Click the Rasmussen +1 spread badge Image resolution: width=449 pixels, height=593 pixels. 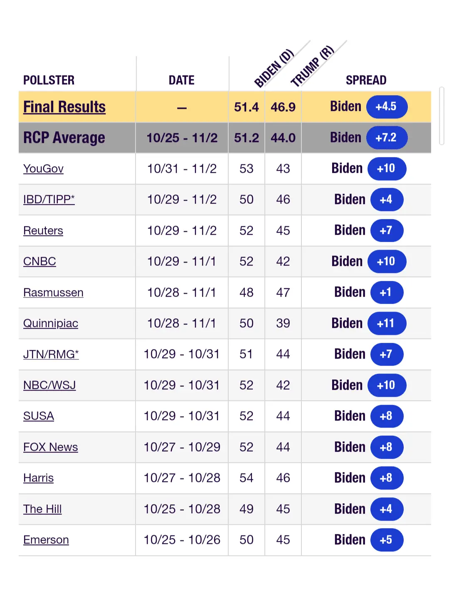click(x=386, y=293)
